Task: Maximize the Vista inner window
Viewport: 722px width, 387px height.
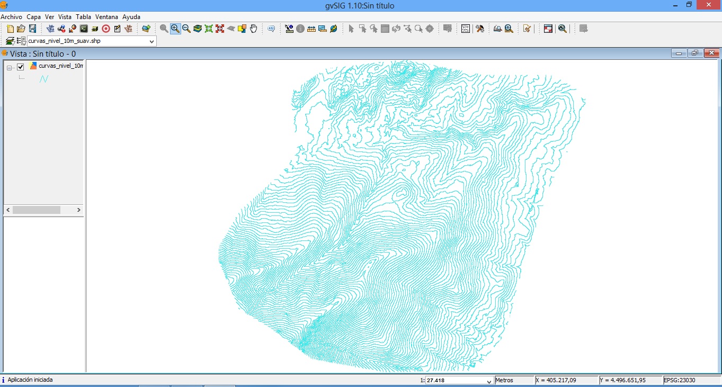Action: click(x=695, y=53)
